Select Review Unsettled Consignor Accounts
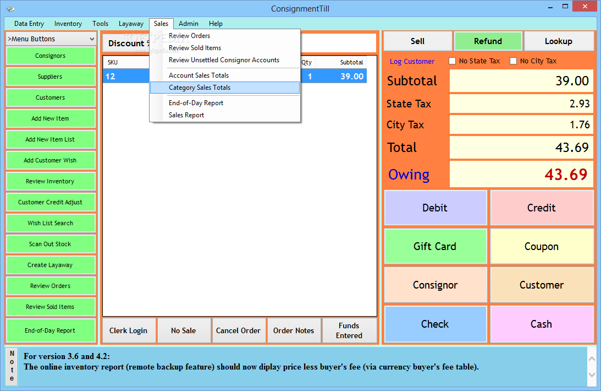The height and width of the screenshot is (391, 601). (x=225, y=60)
